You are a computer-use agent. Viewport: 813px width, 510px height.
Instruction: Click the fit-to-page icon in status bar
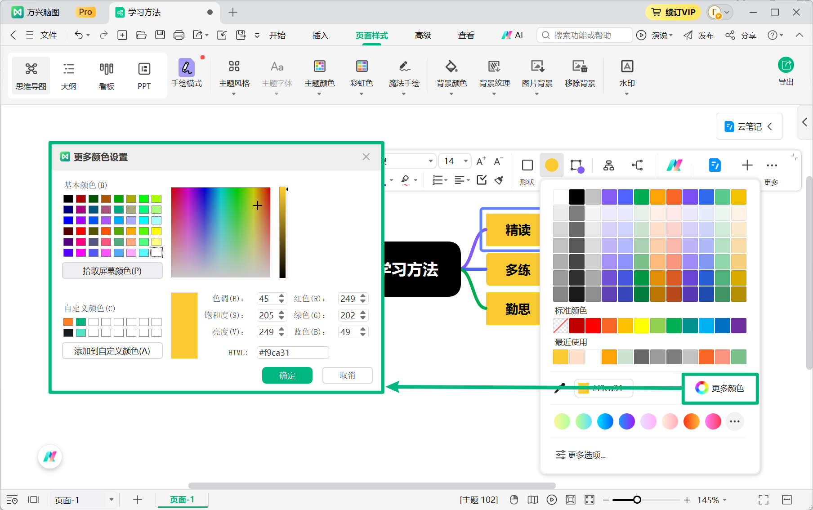point(571,500)
